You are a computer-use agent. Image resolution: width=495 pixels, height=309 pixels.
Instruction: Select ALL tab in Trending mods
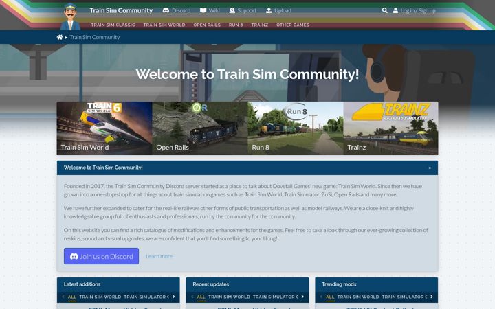[330, 297]
